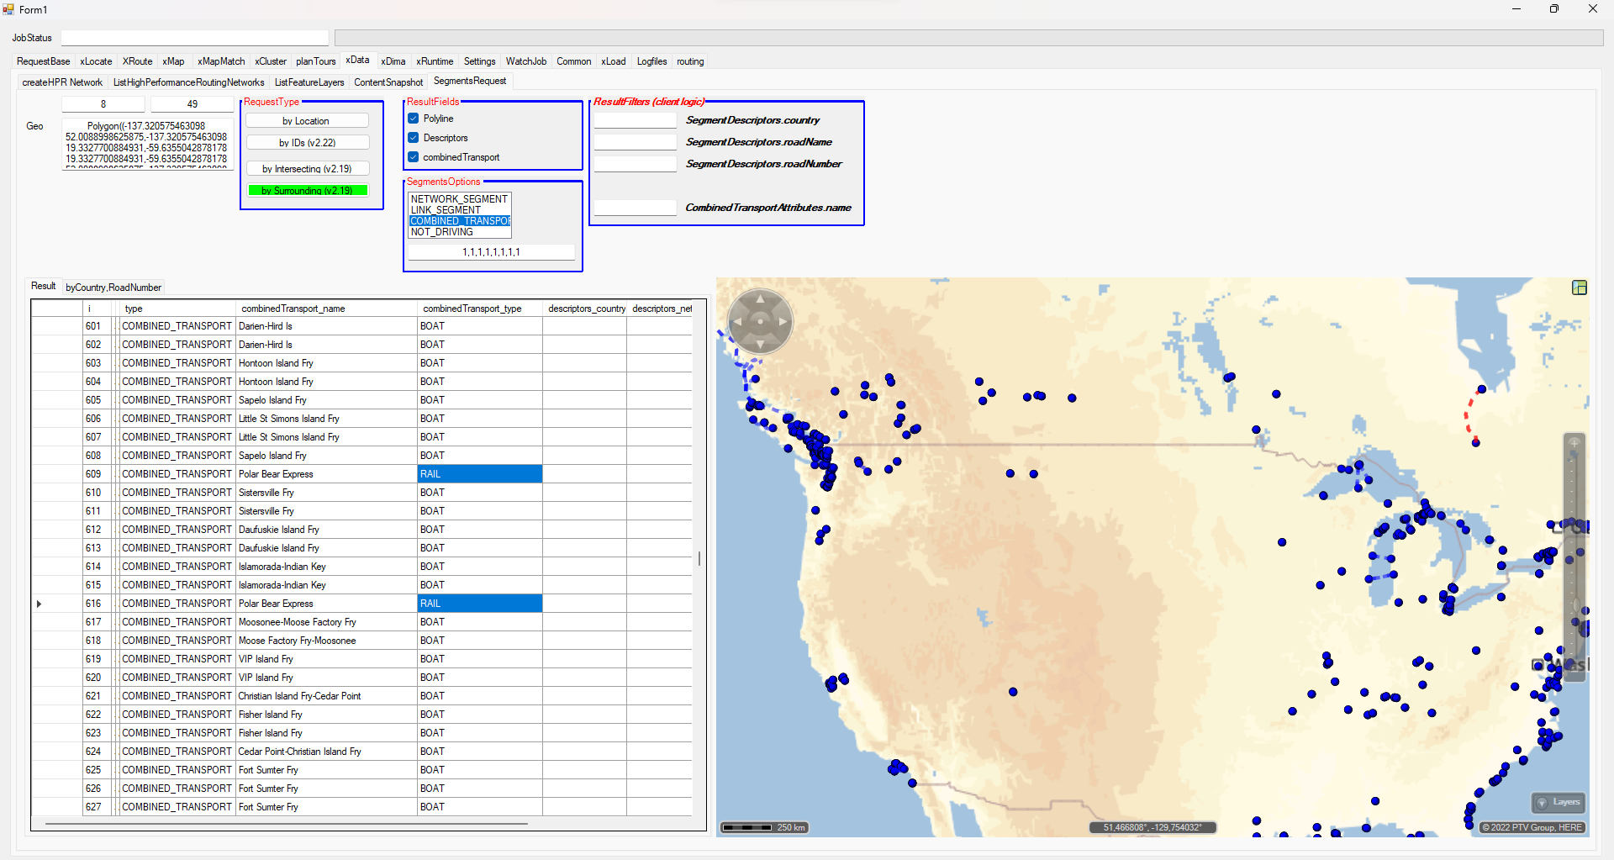Click the Form1 window icon

point(8,9)
